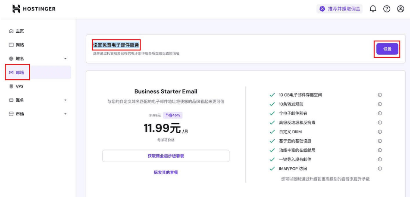410x197 pixels.
Task: Click the Hostinger logo
Action: pos(34,9)
